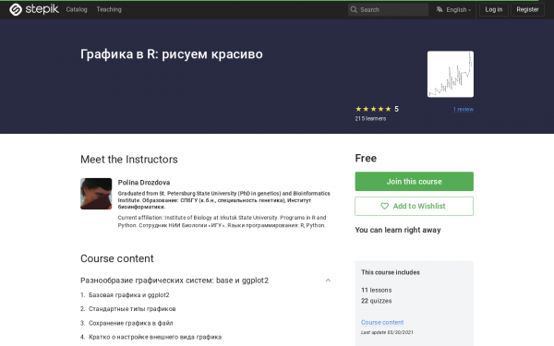Click Polina Drozdova's profile photo

pos(96,194)
